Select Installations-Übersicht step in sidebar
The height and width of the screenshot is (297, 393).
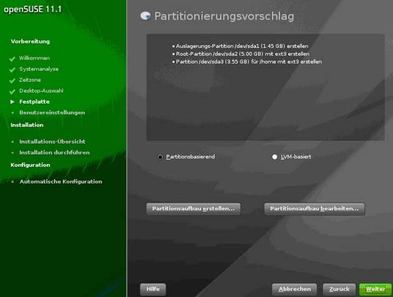point(52,142)
